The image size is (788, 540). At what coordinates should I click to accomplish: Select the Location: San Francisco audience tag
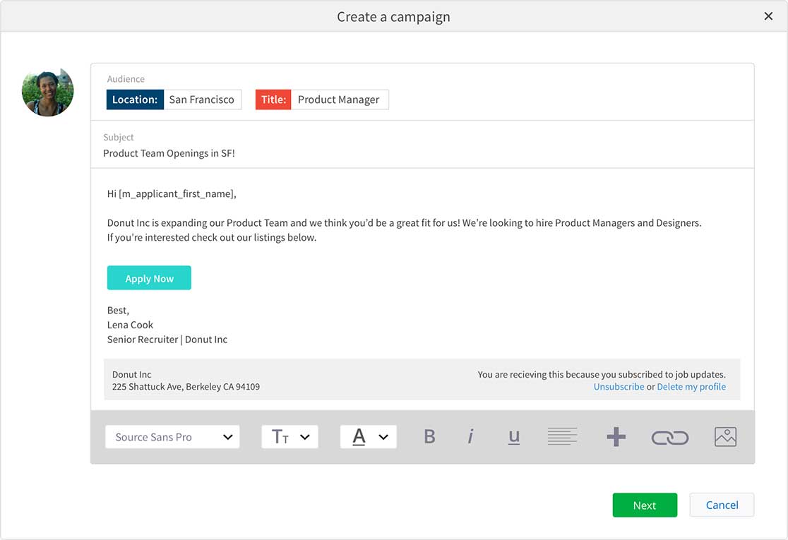point(174,100)
